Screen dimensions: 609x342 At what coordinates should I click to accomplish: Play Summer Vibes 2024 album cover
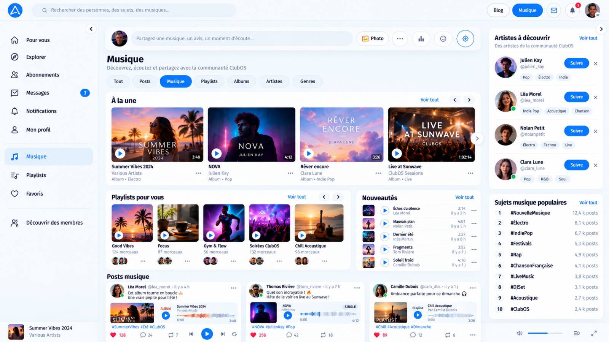point(120,154)
